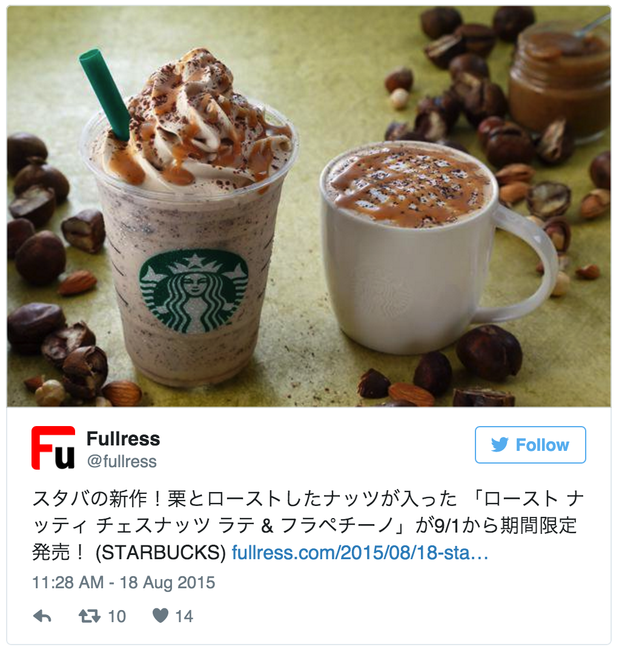The height and width of the screenshot is (650, 619).
Task: Click the Fullress display name
Action: click(x=123, y=439)
